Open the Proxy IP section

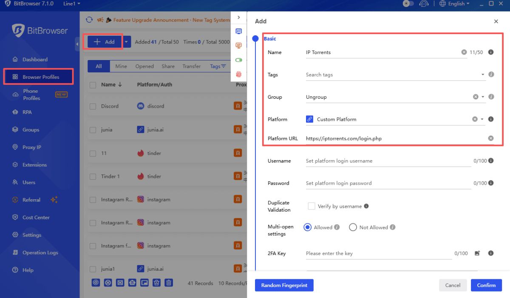click(x=31, y=147)
